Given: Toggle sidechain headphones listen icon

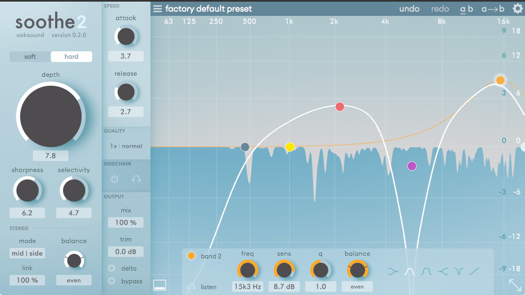Looking at the screenshot, I should 136,179.
